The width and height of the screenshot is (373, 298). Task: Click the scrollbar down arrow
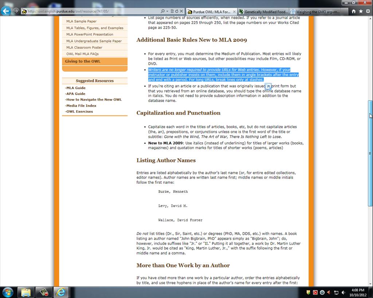370,284
